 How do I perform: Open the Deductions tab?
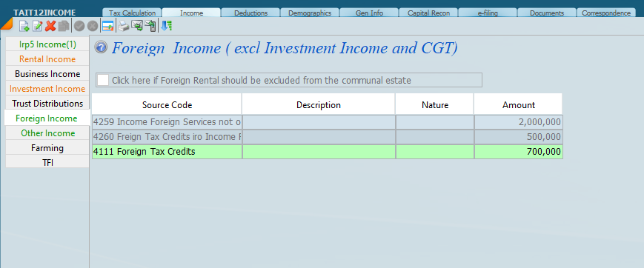coord(250,13)
